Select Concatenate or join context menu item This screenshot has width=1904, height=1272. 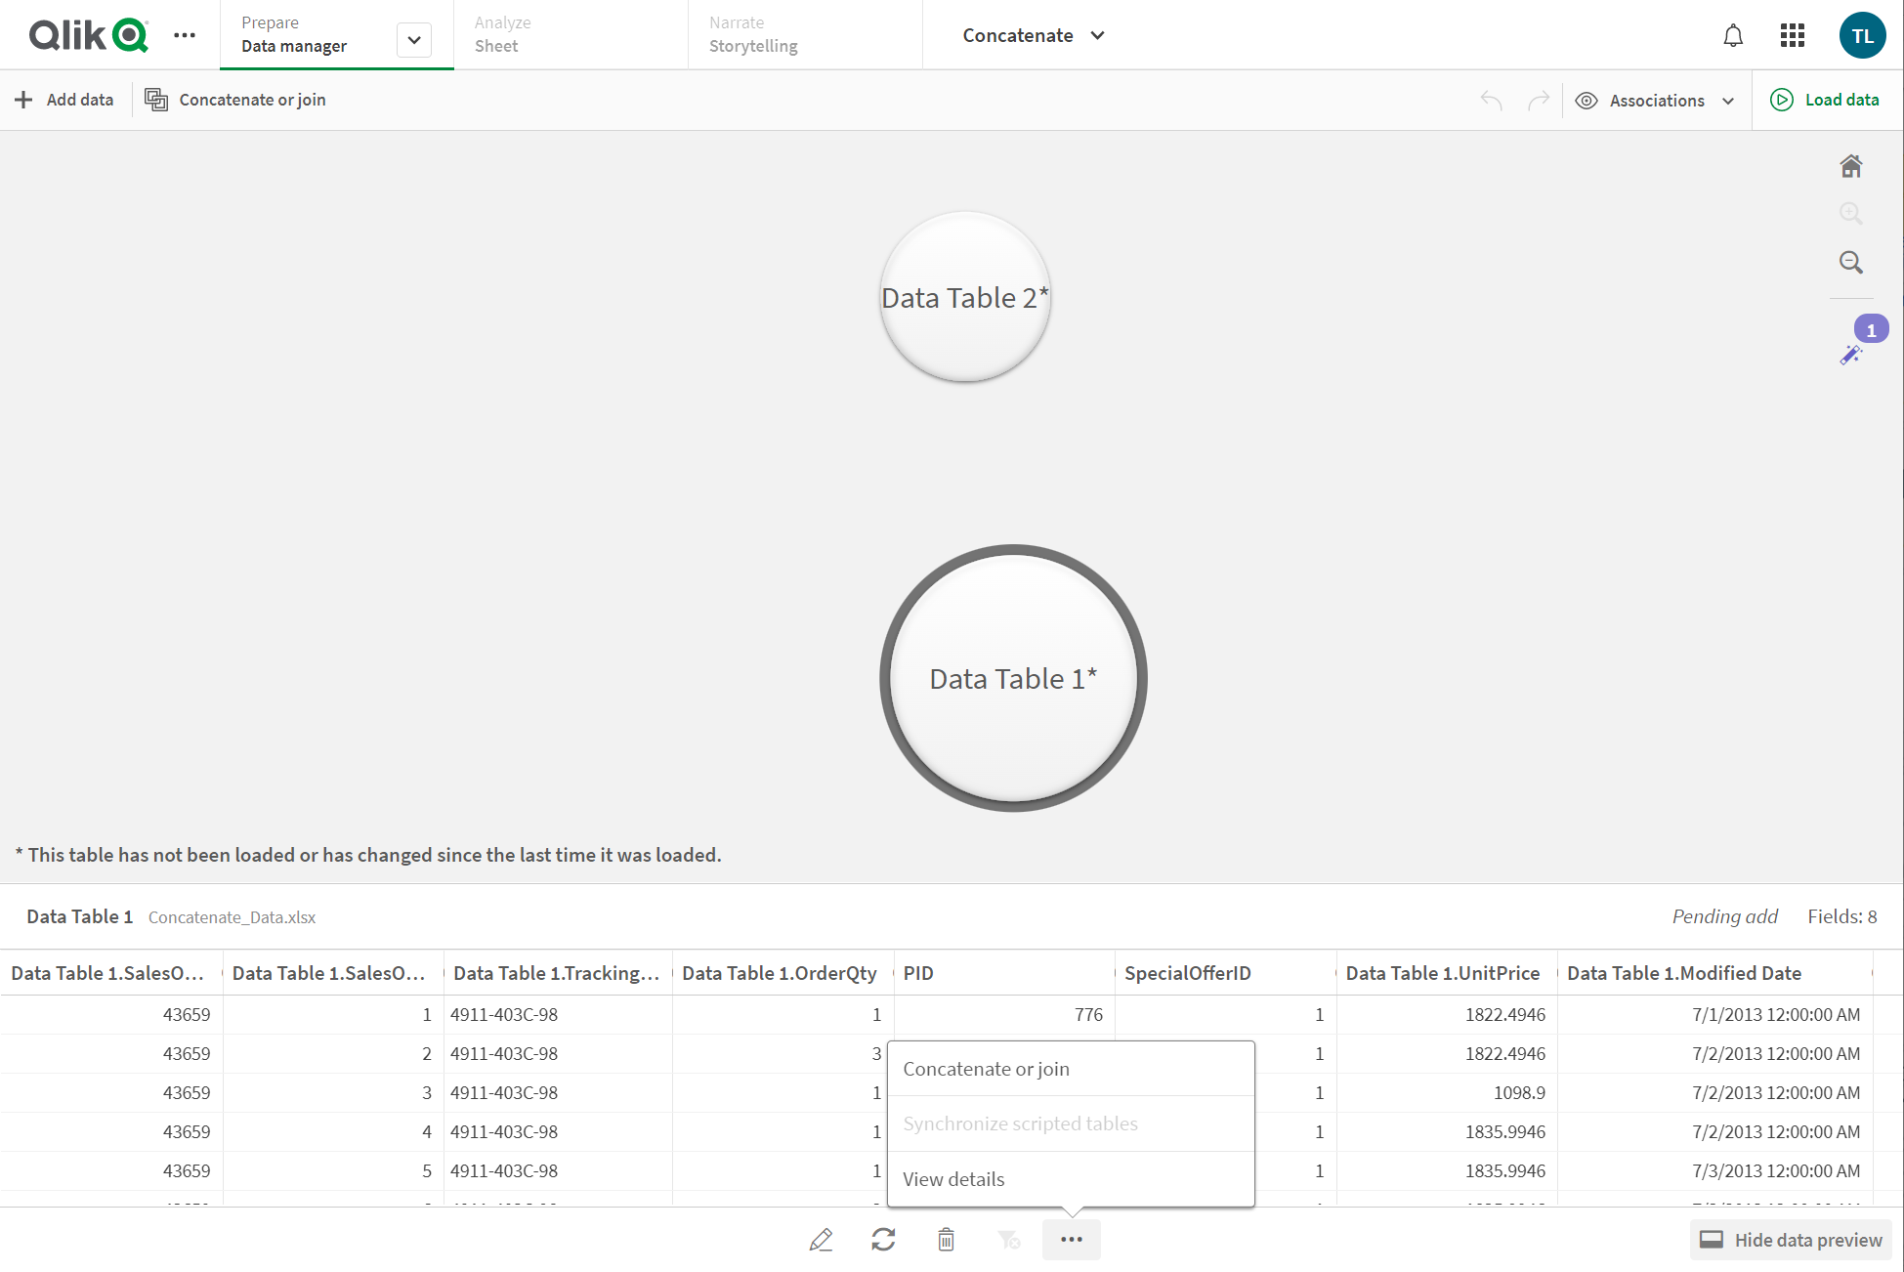pos(987,1068)
